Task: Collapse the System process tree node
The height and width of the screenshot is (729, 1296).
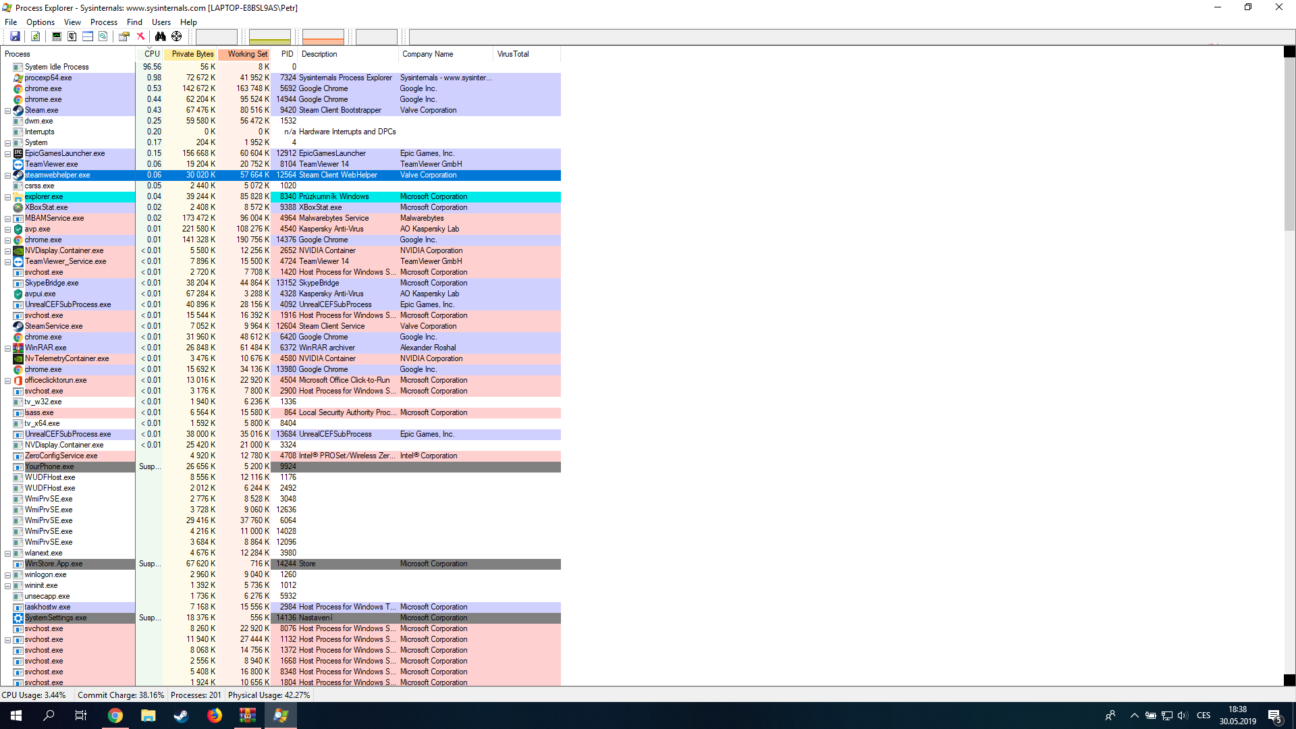Action: tap(7, 143)
